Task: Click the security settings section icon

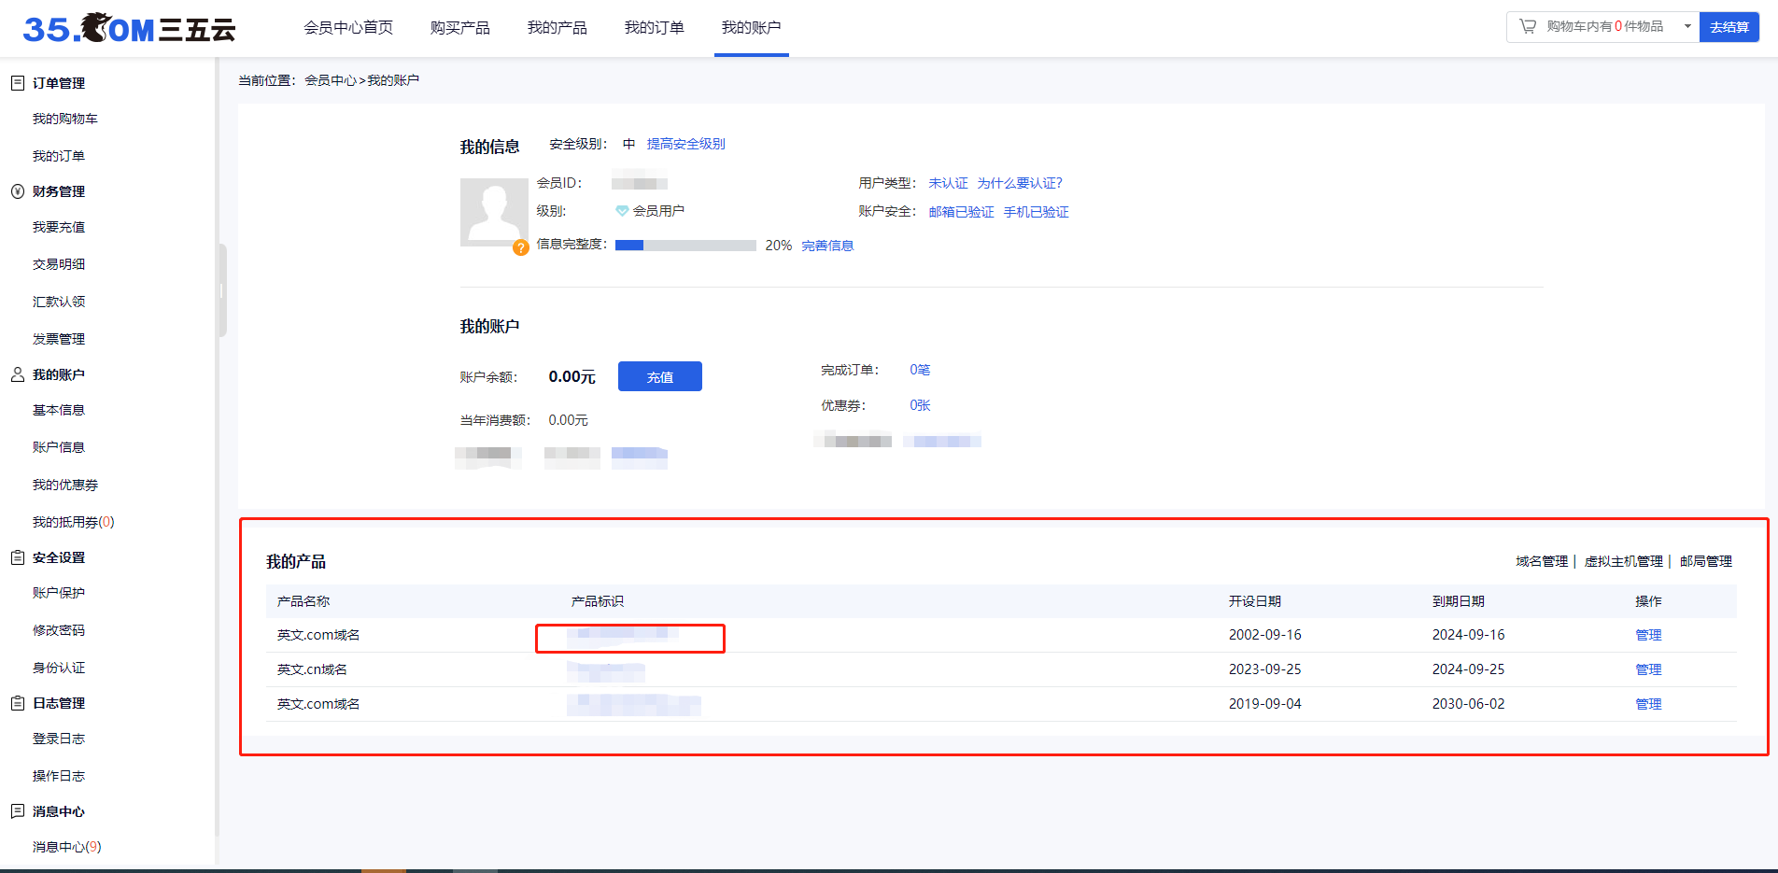Action: 17,557
